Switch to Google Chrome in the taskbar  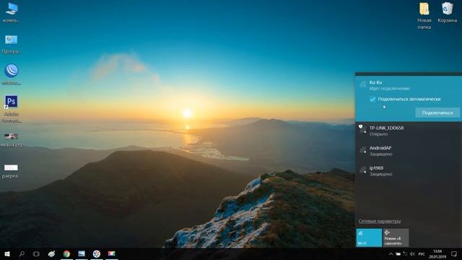[x=66, y=253]
